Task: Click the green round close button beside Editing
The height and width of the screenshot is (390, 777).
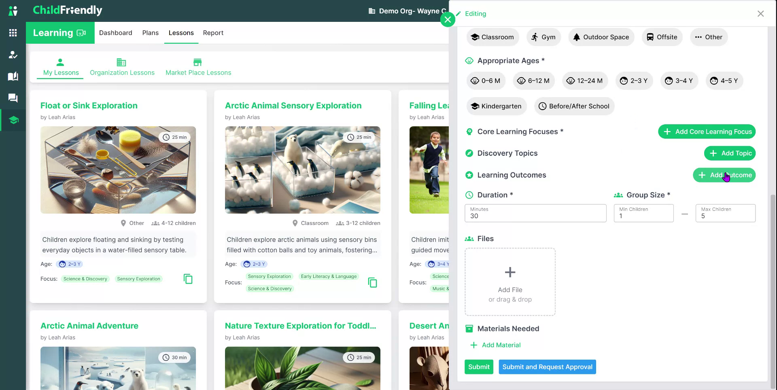Action: pos(448,19)
